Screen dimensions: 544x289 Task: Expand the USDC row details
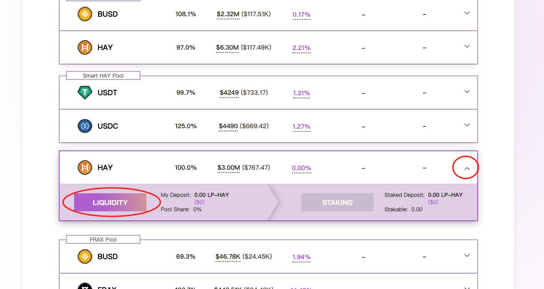click(467, 126)
